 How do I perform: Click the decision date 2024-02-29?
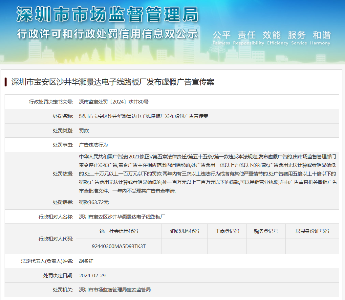coord(92,275)
